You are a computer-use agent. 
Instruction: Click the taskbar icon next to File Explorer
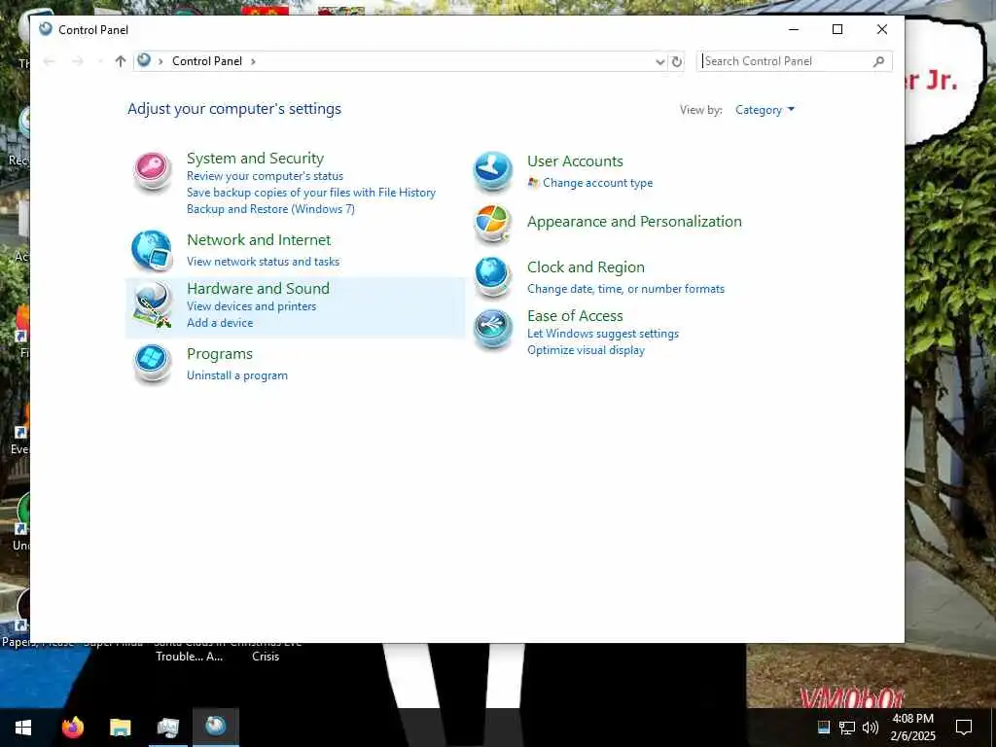[x=167, y=728]
